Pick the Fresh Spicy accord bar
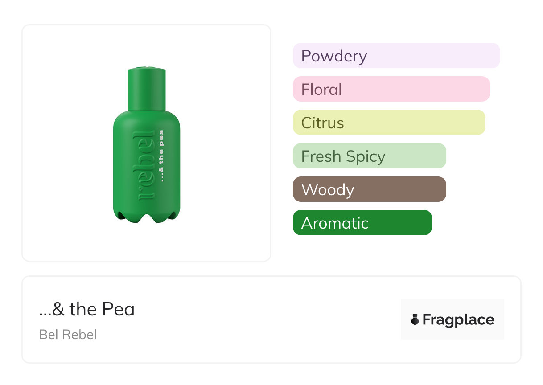This screenshot has height=385, width=543. point(369,156)
